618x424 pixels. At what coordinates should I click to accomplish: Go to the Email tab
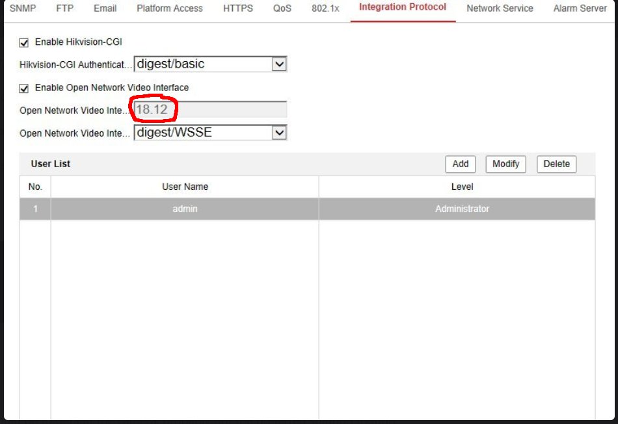105,8
